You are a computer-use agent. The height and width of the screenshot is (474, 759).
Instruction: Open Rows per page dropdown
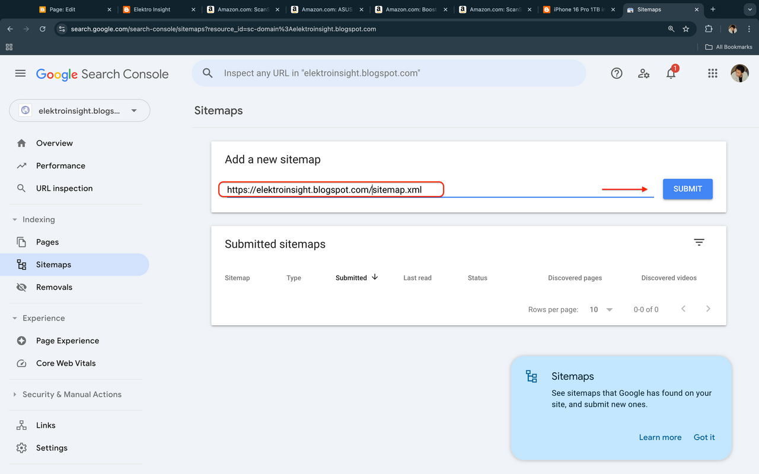[x=601, y=309]
